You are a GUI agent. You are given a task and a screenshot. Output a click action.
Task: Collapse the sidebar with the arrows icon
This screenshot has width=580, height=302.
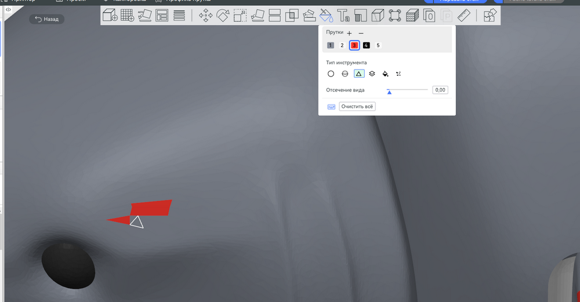pyautogui.click(x=8, y=10)
